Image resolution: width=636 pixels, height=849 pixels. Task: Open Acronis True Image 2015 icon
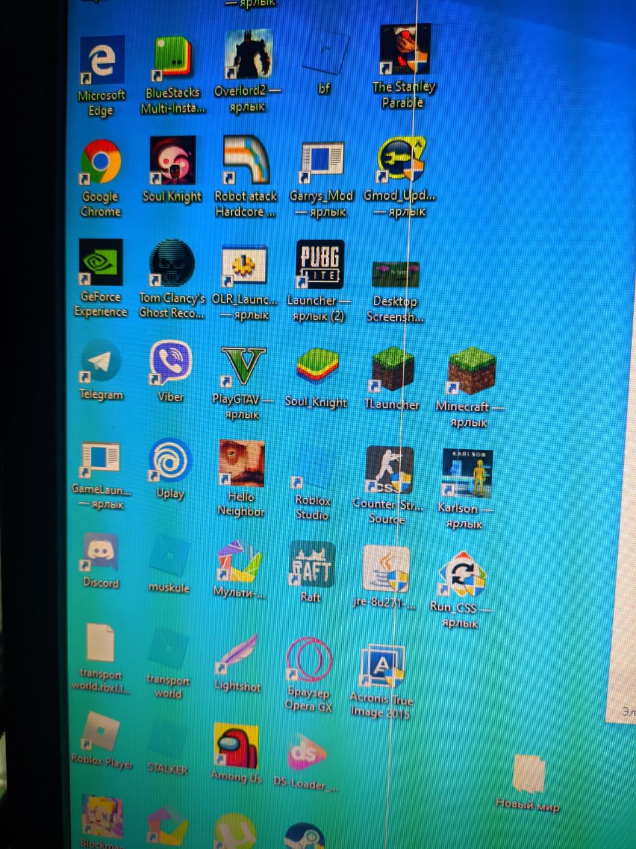coord(382,667)
